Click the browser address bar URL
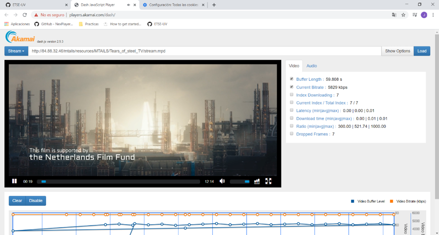Screen dimensions: 439x235 pos(92,15)
